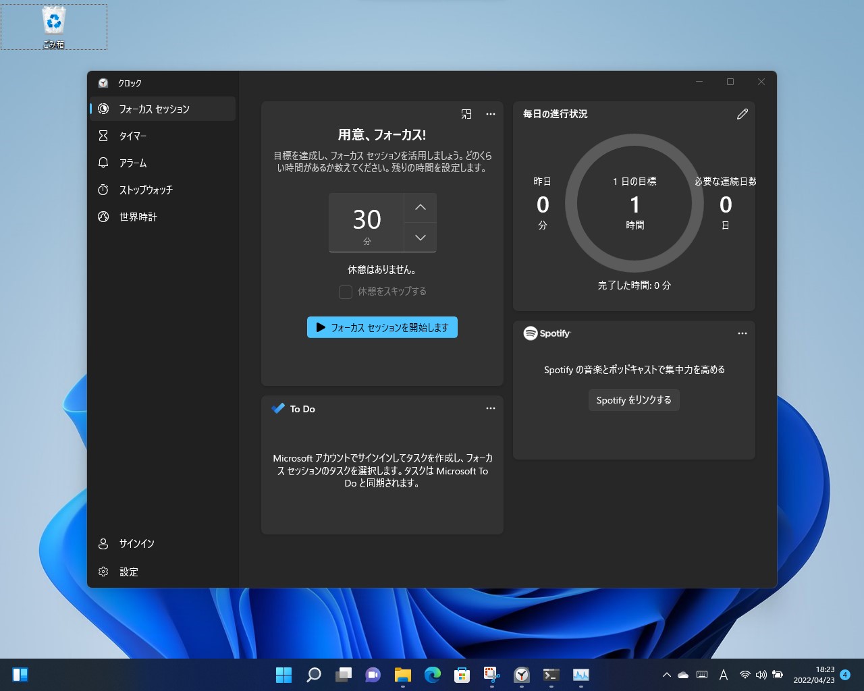The width and height of the screenshot is (864, 691).
Task: Enable the 休憩をスキップする checkbox
Action: 345,292
